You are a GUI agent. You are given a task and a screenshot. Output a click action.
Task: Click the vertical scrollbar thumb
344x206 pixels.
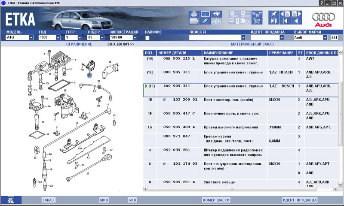(x=340, y=113)
